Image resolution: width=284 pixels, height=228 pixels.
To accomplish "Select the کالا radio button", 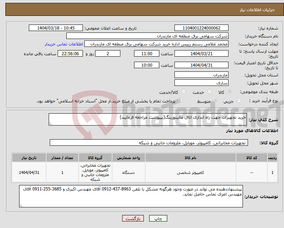I will (x=230, y=92).
